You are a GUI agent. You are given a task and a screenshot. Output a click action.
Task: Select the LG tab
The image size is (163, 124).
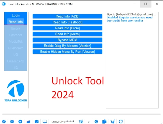pos(16,55)
